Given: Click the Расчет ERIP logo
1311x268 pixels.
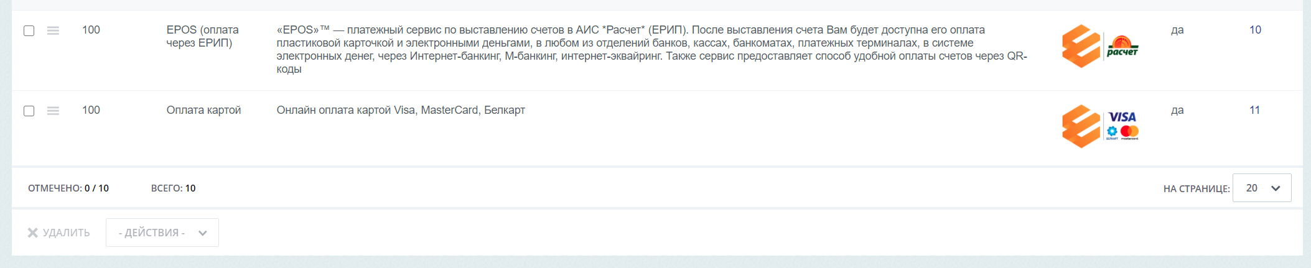Looking at the screenshot, I should (x=1122, y=46).
